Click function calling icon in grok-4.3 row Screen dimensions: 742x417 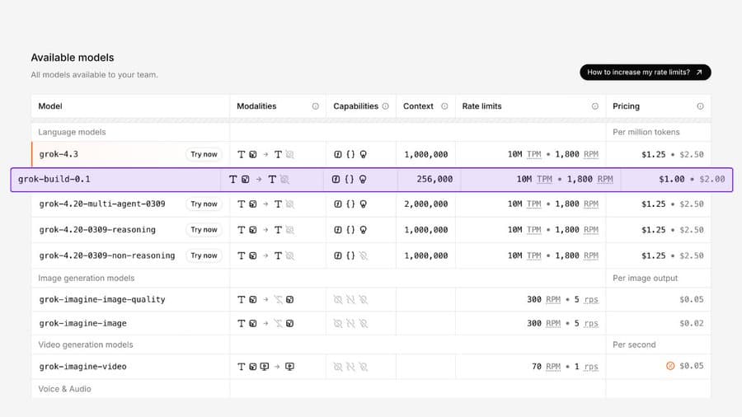[x=338, y=155]
